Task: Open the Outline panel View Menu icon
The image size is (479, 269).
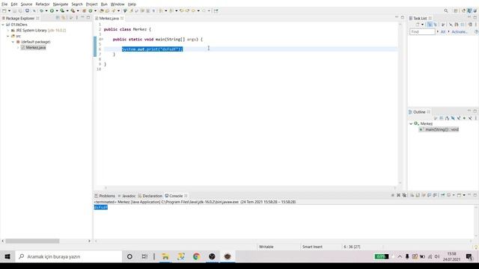Action: (476, 118)
